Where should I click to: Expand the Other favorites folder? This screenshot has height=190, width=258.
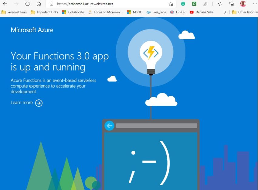pyautogui.click(x=245, y=12)
